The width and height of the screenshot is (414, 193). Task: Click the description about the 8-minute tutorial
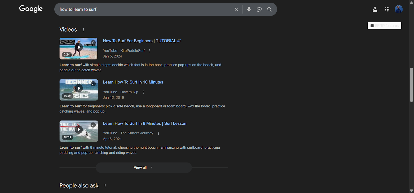pyautogui.click(x=140, y=150)
